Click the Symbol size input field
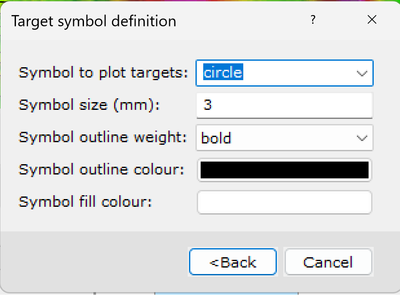This screenshot has width=400, height=296. [x=285, y=106]
